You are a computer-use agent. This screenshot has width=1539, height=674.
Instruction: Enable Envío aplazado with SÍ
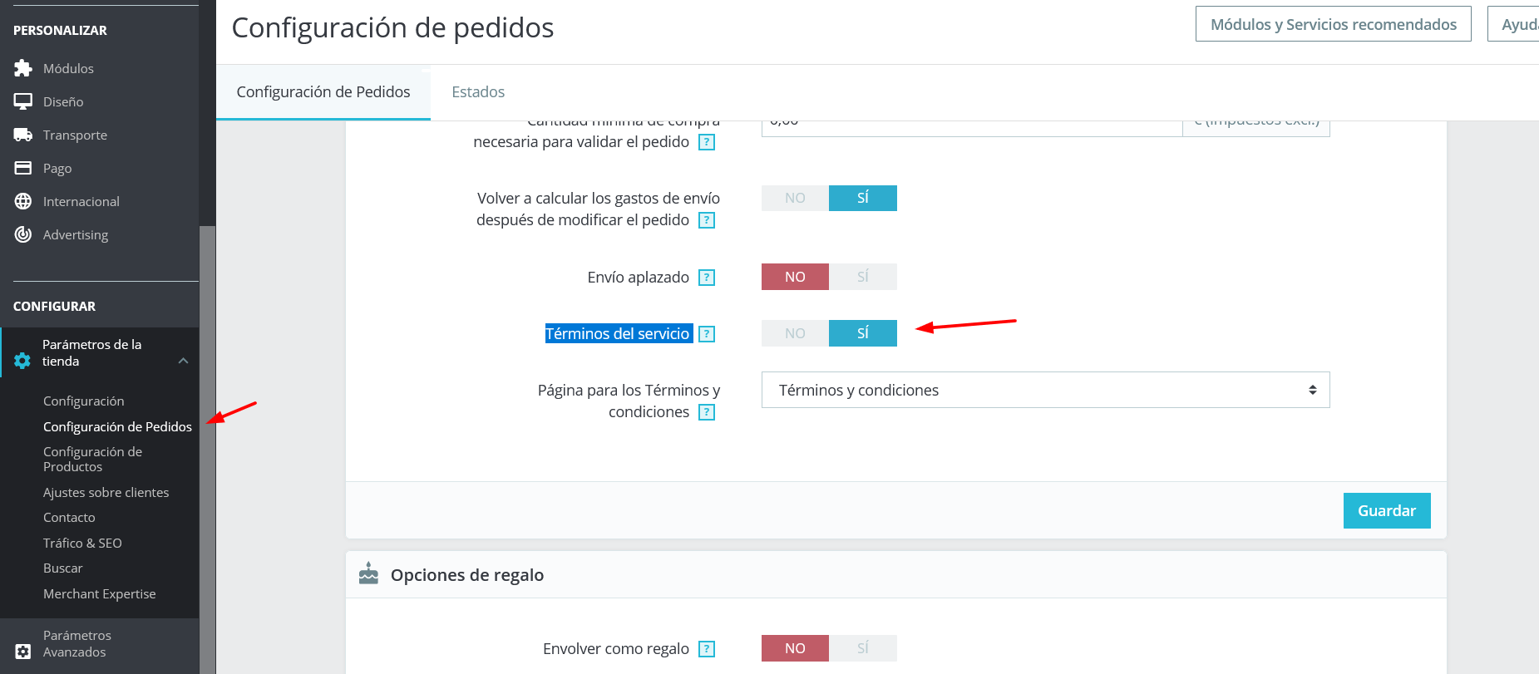click(x=863, y=277)
